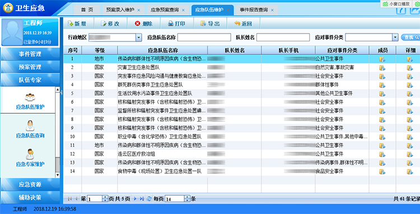Open members icon for row 14 食物中毒

coord(382,171)
